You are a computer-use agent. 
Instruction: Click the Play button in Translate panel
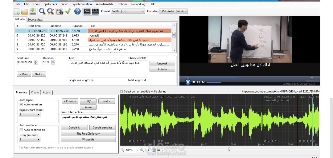click(x=88, y=101)
